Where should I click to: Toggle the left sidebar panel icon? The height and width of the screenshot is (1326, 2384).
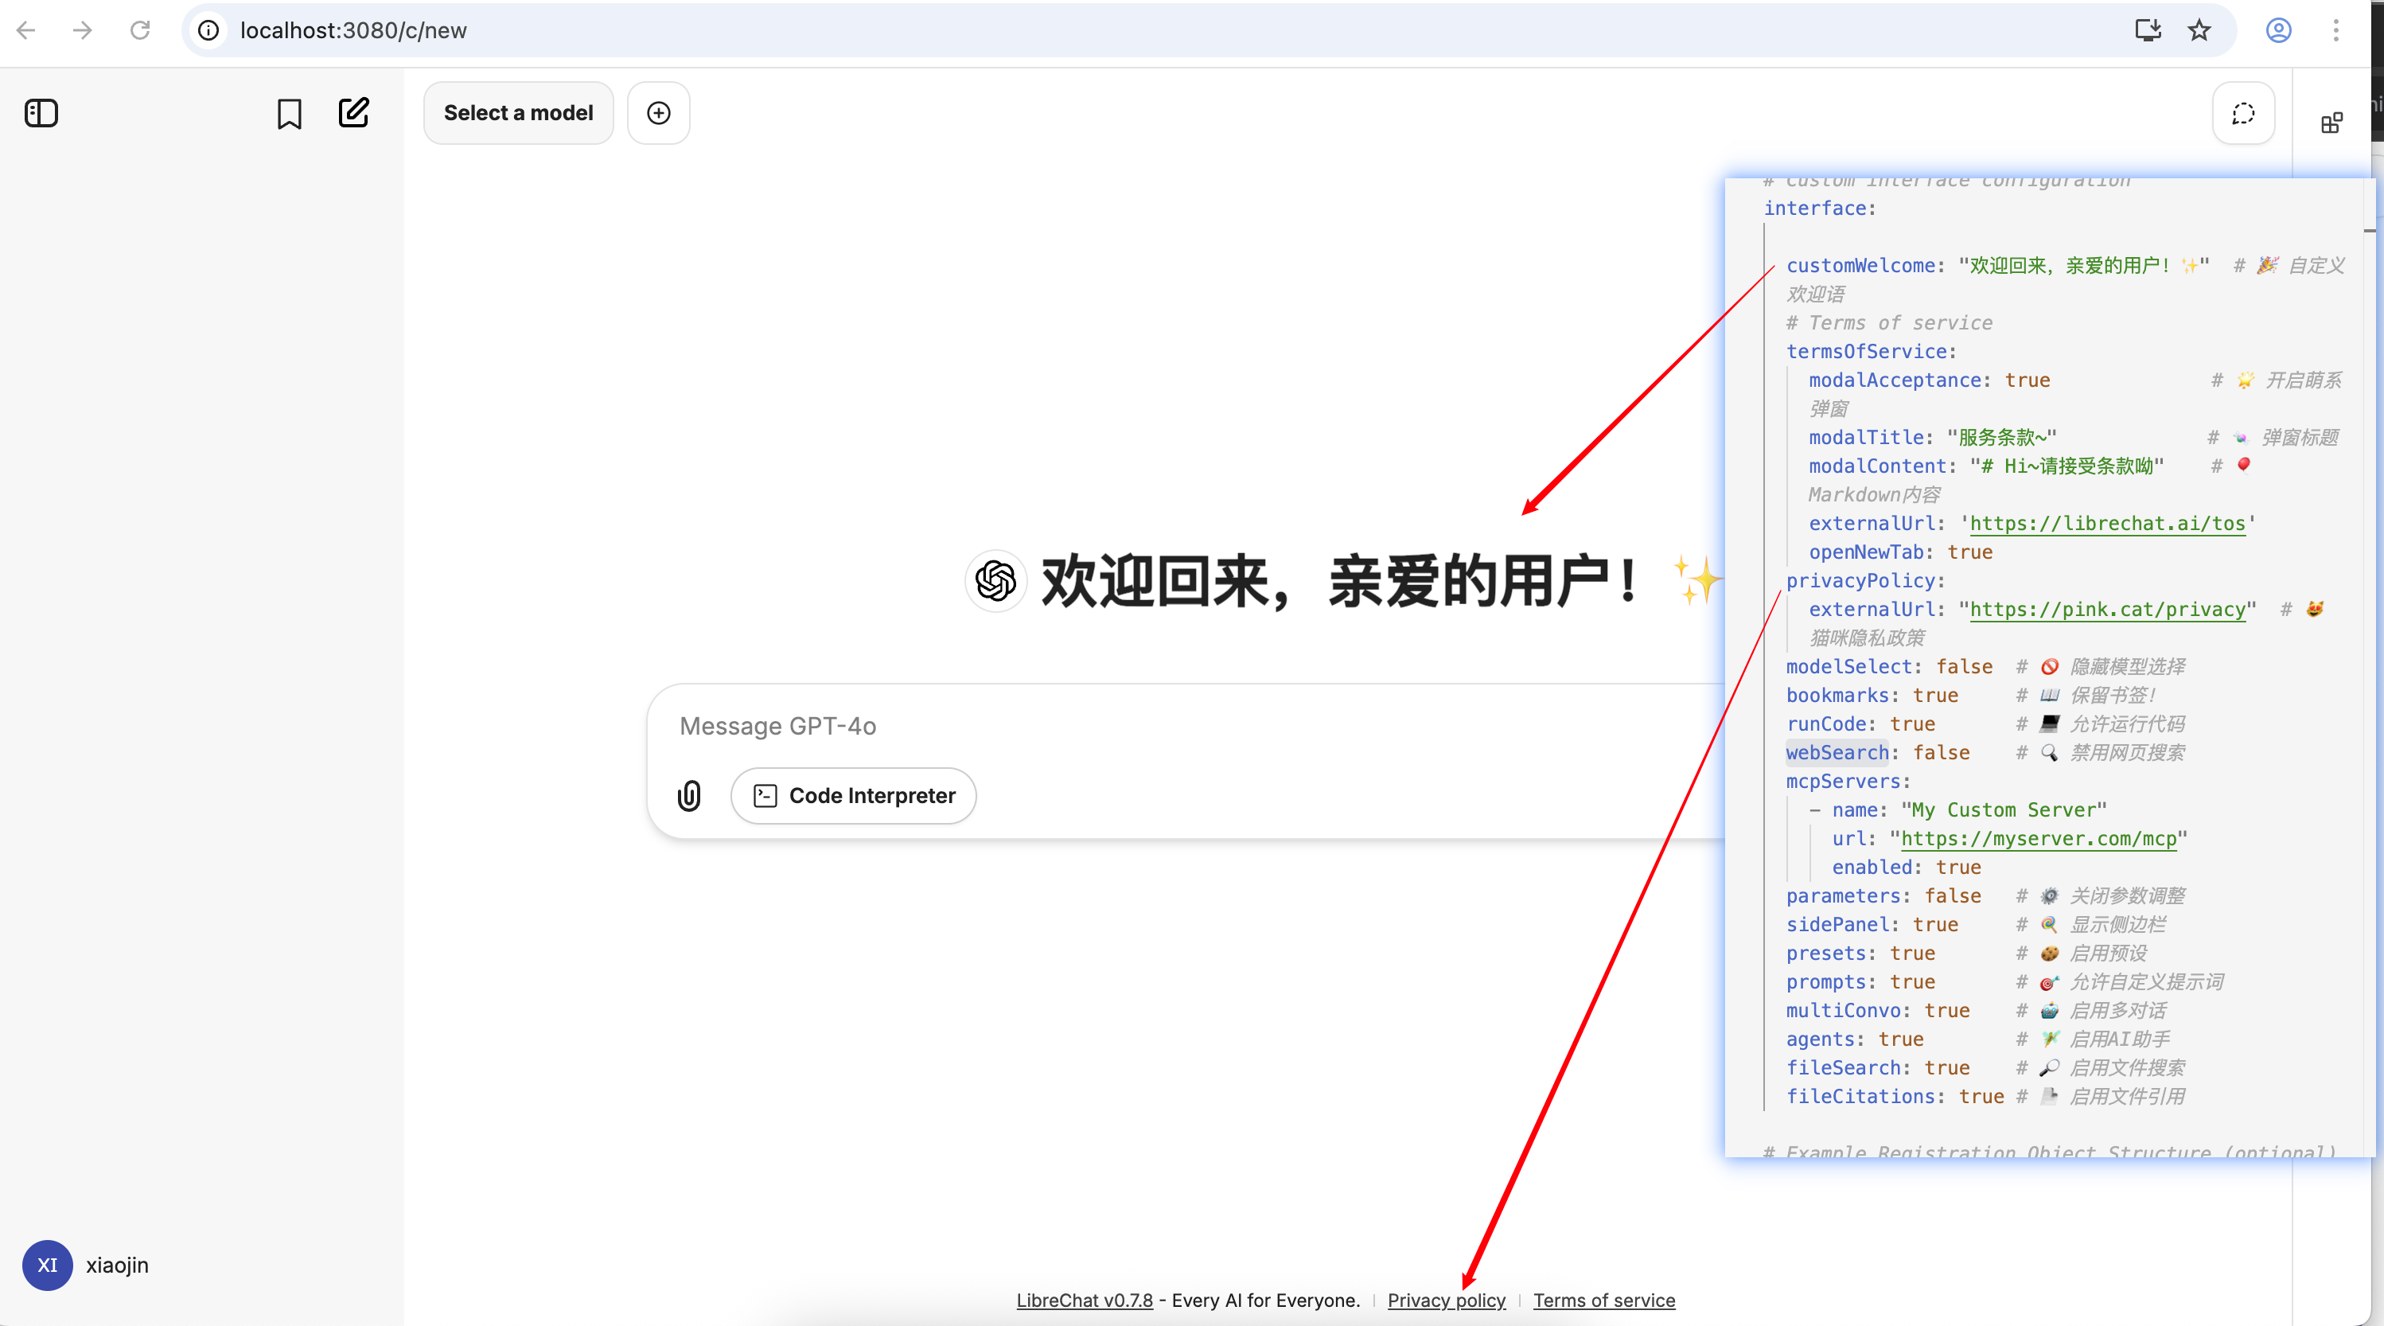click(x=41, y=113)
